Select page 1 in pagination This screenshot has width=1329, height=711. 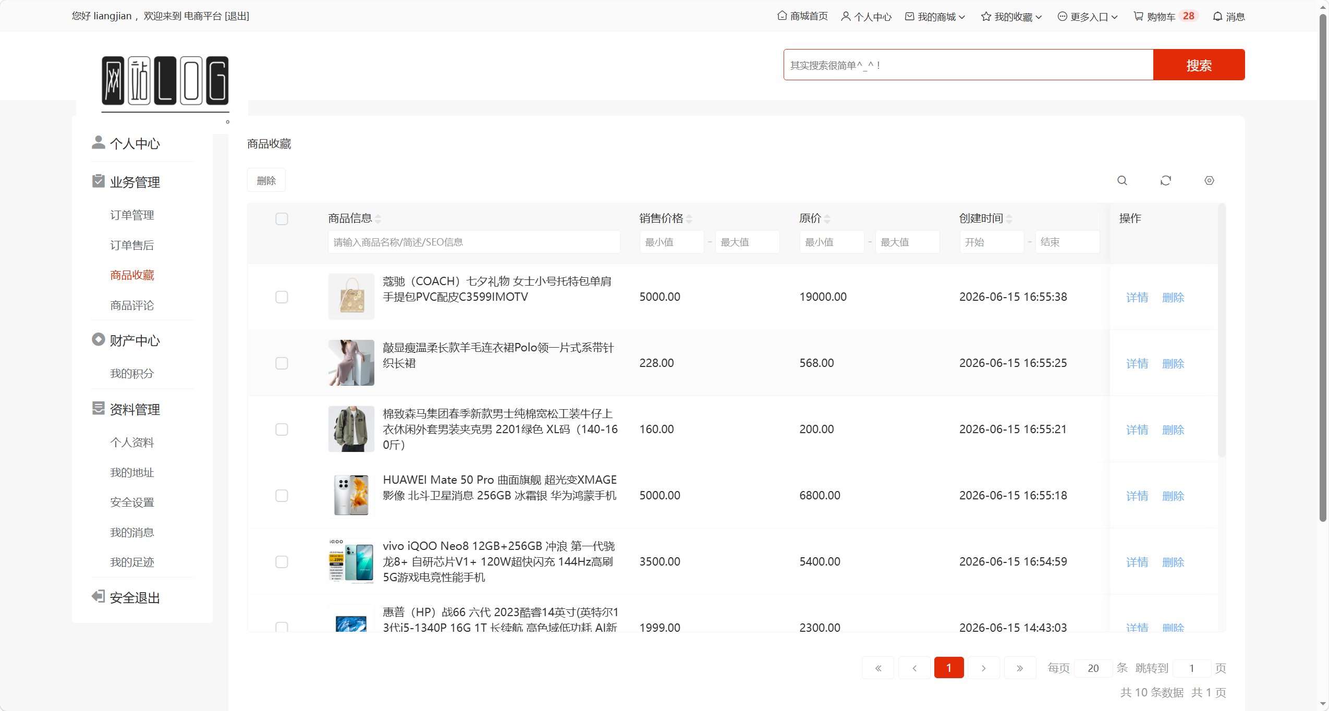pyautogui.click(x=949, y=668)
